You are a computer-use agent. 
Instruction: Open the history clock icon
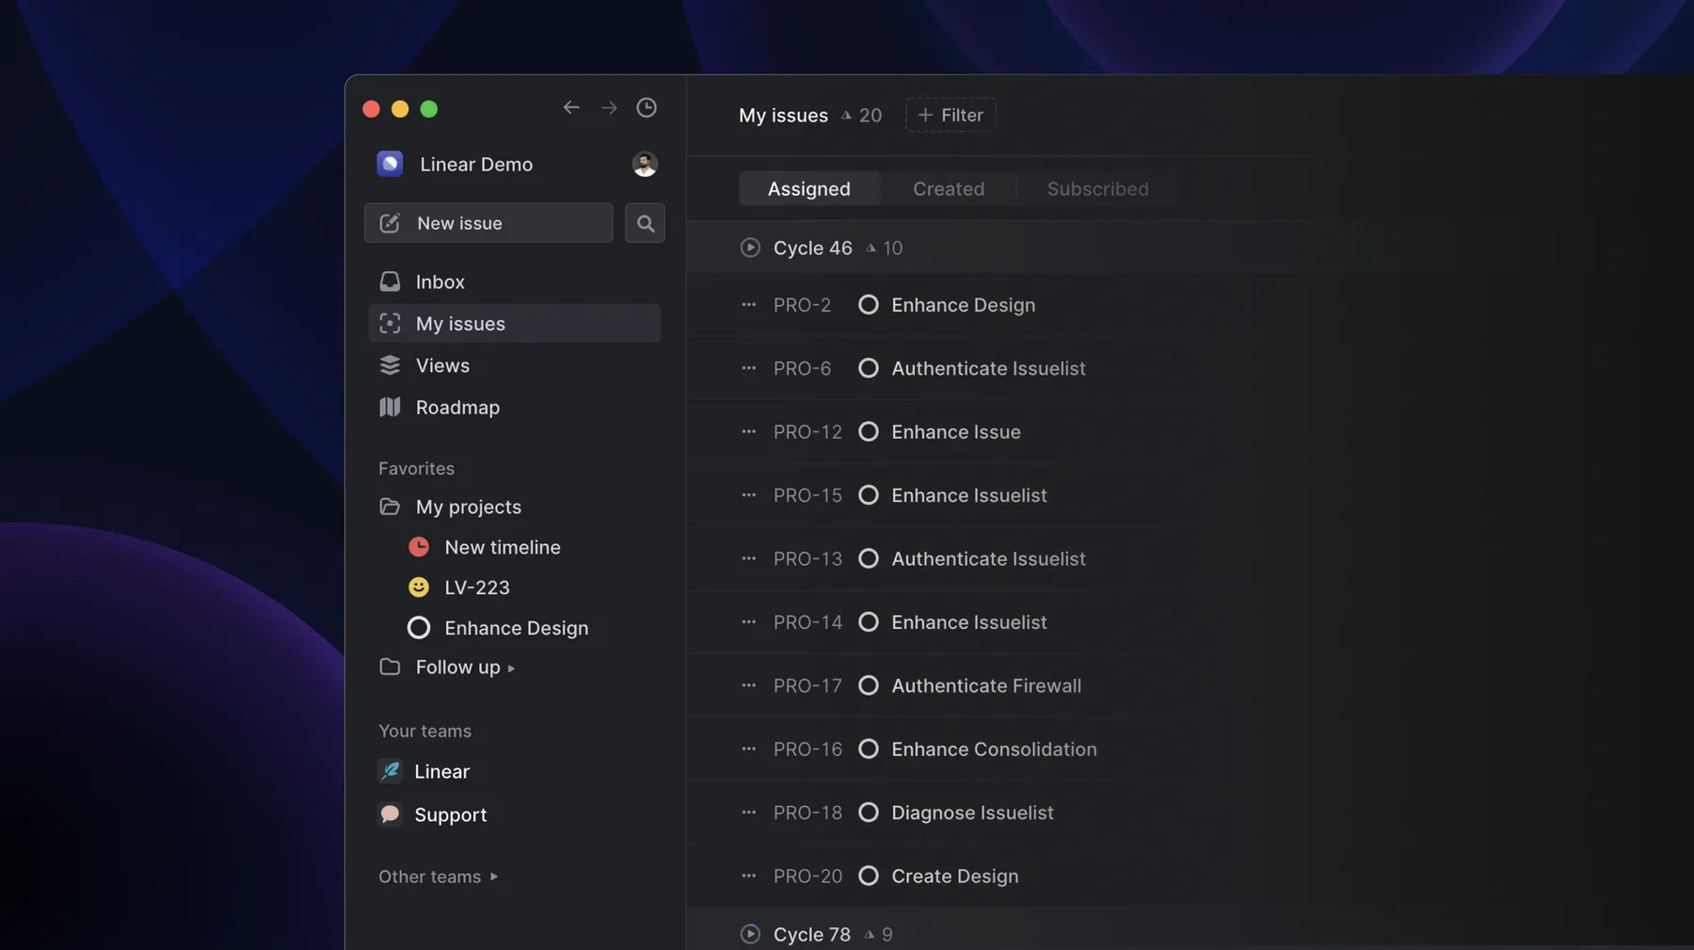pos(646,108)
